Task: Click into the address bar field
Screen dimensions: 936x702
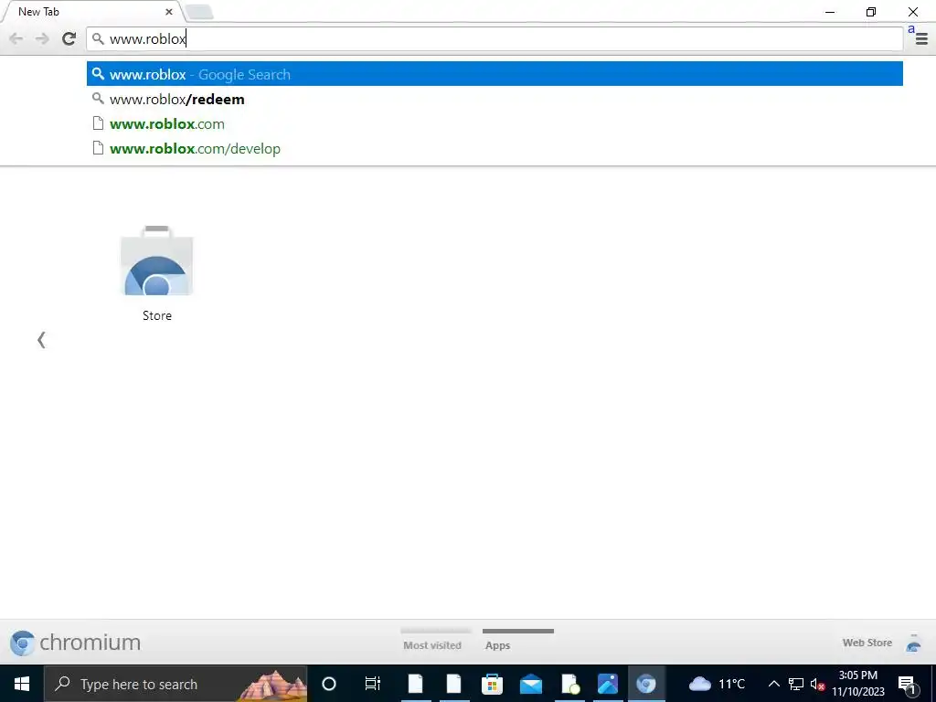Action: (x=495, y=38)
